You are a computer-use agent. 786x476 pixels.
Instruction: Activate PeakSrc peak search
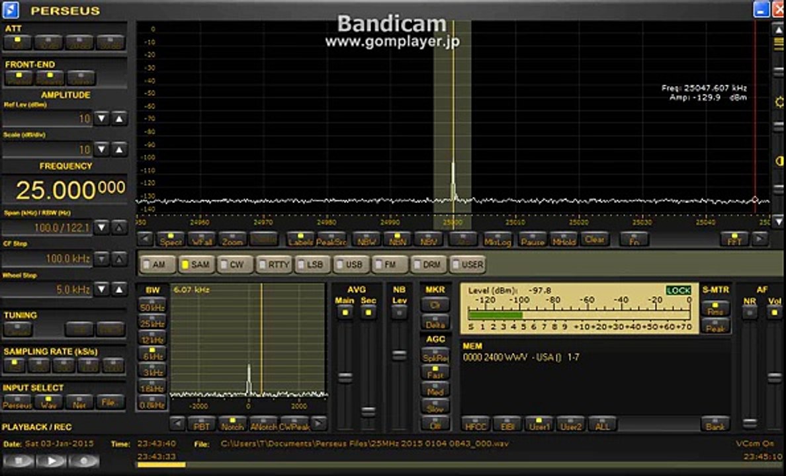pyautogui.click(x=331, y=239)
